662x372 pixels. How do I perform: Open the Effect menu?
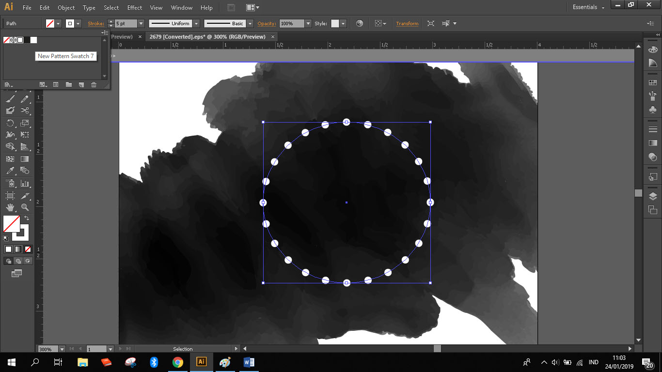pyautogui.click(x=135, y=8)
